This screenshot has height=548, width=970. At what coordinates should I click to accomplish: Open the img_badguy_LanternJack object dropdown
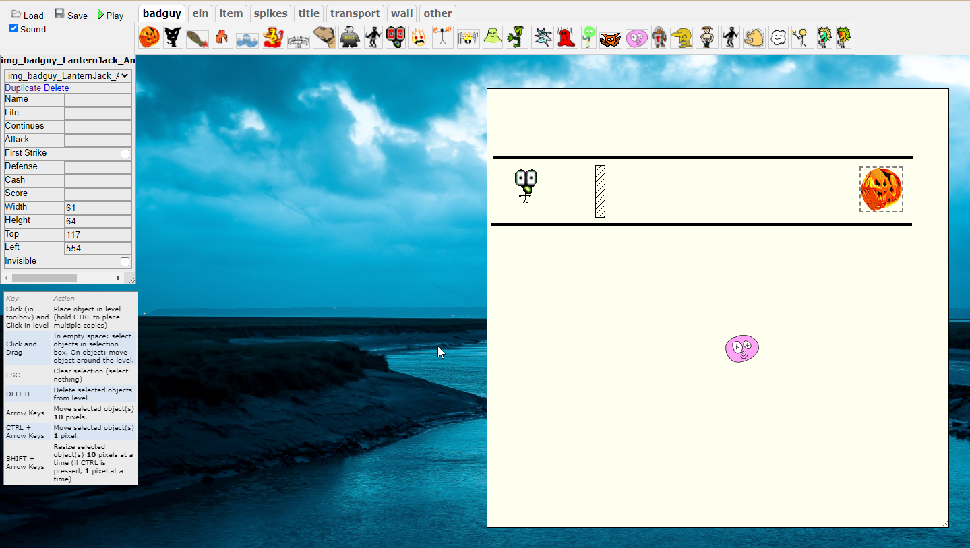click(67, 75)
